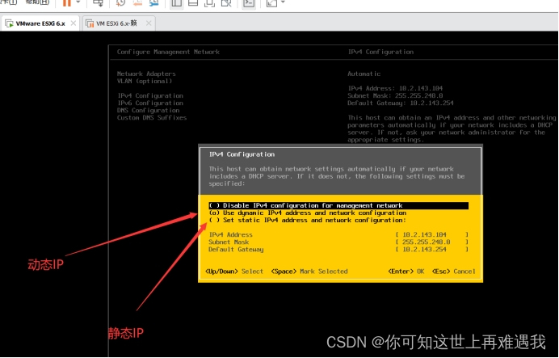
Task: Select Network Adapters in the left menu
Action: [x=146, y=74]
